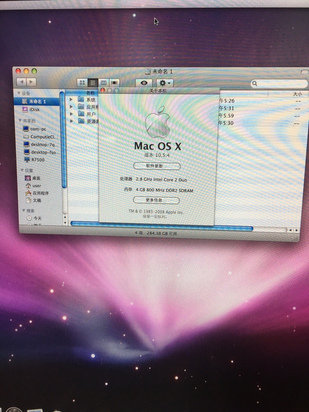Image resolution: width=309 pixels, height=412 pixels.
Task: Collapse the 设备 sidebar section
Action: tap(19, 93)
